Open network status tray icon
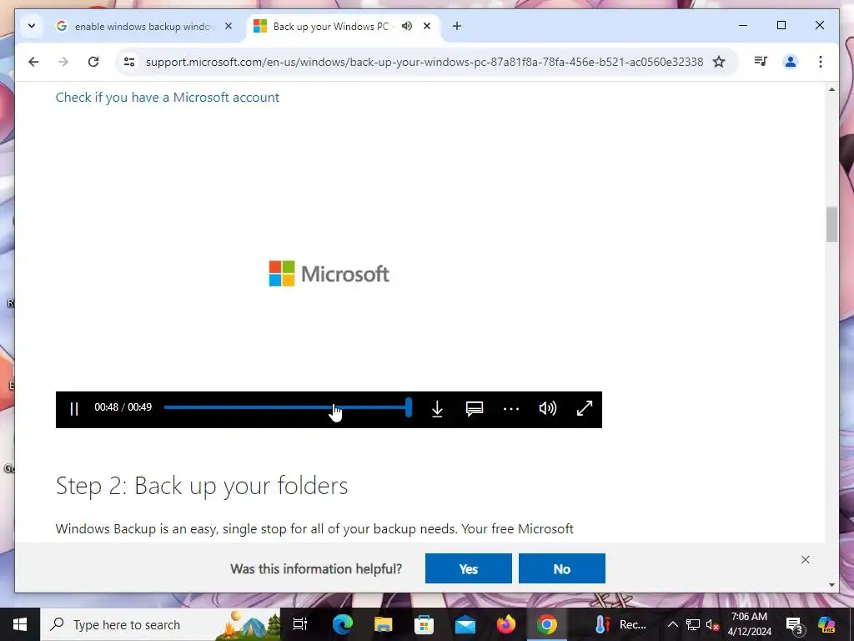Image resolution: width=854 pixels, height=641 pixels. 693,624
